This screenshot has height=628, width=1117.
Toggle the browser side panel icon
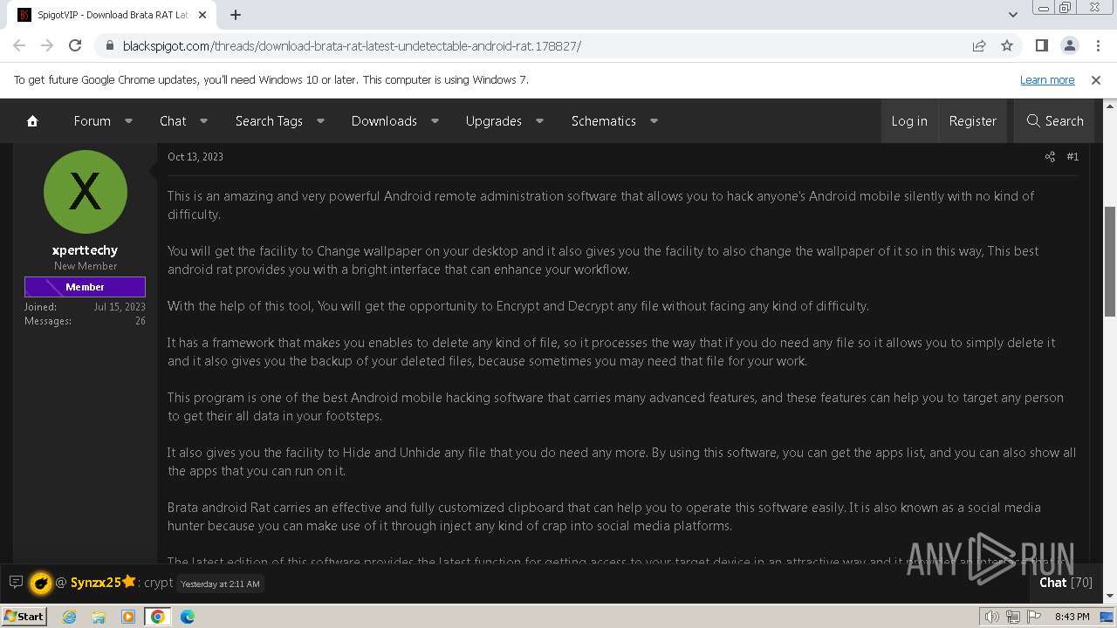pos(1041,45)
